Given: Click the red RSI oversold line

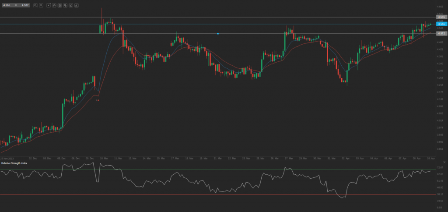Looking at the screenshot, I should click(x=219, y=194).
